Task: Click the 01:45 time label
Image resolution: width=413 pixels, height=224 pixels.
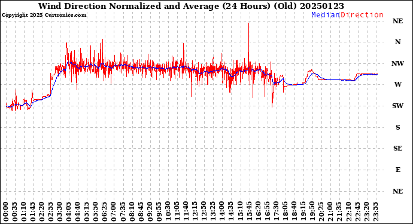Action: (33, 212)
